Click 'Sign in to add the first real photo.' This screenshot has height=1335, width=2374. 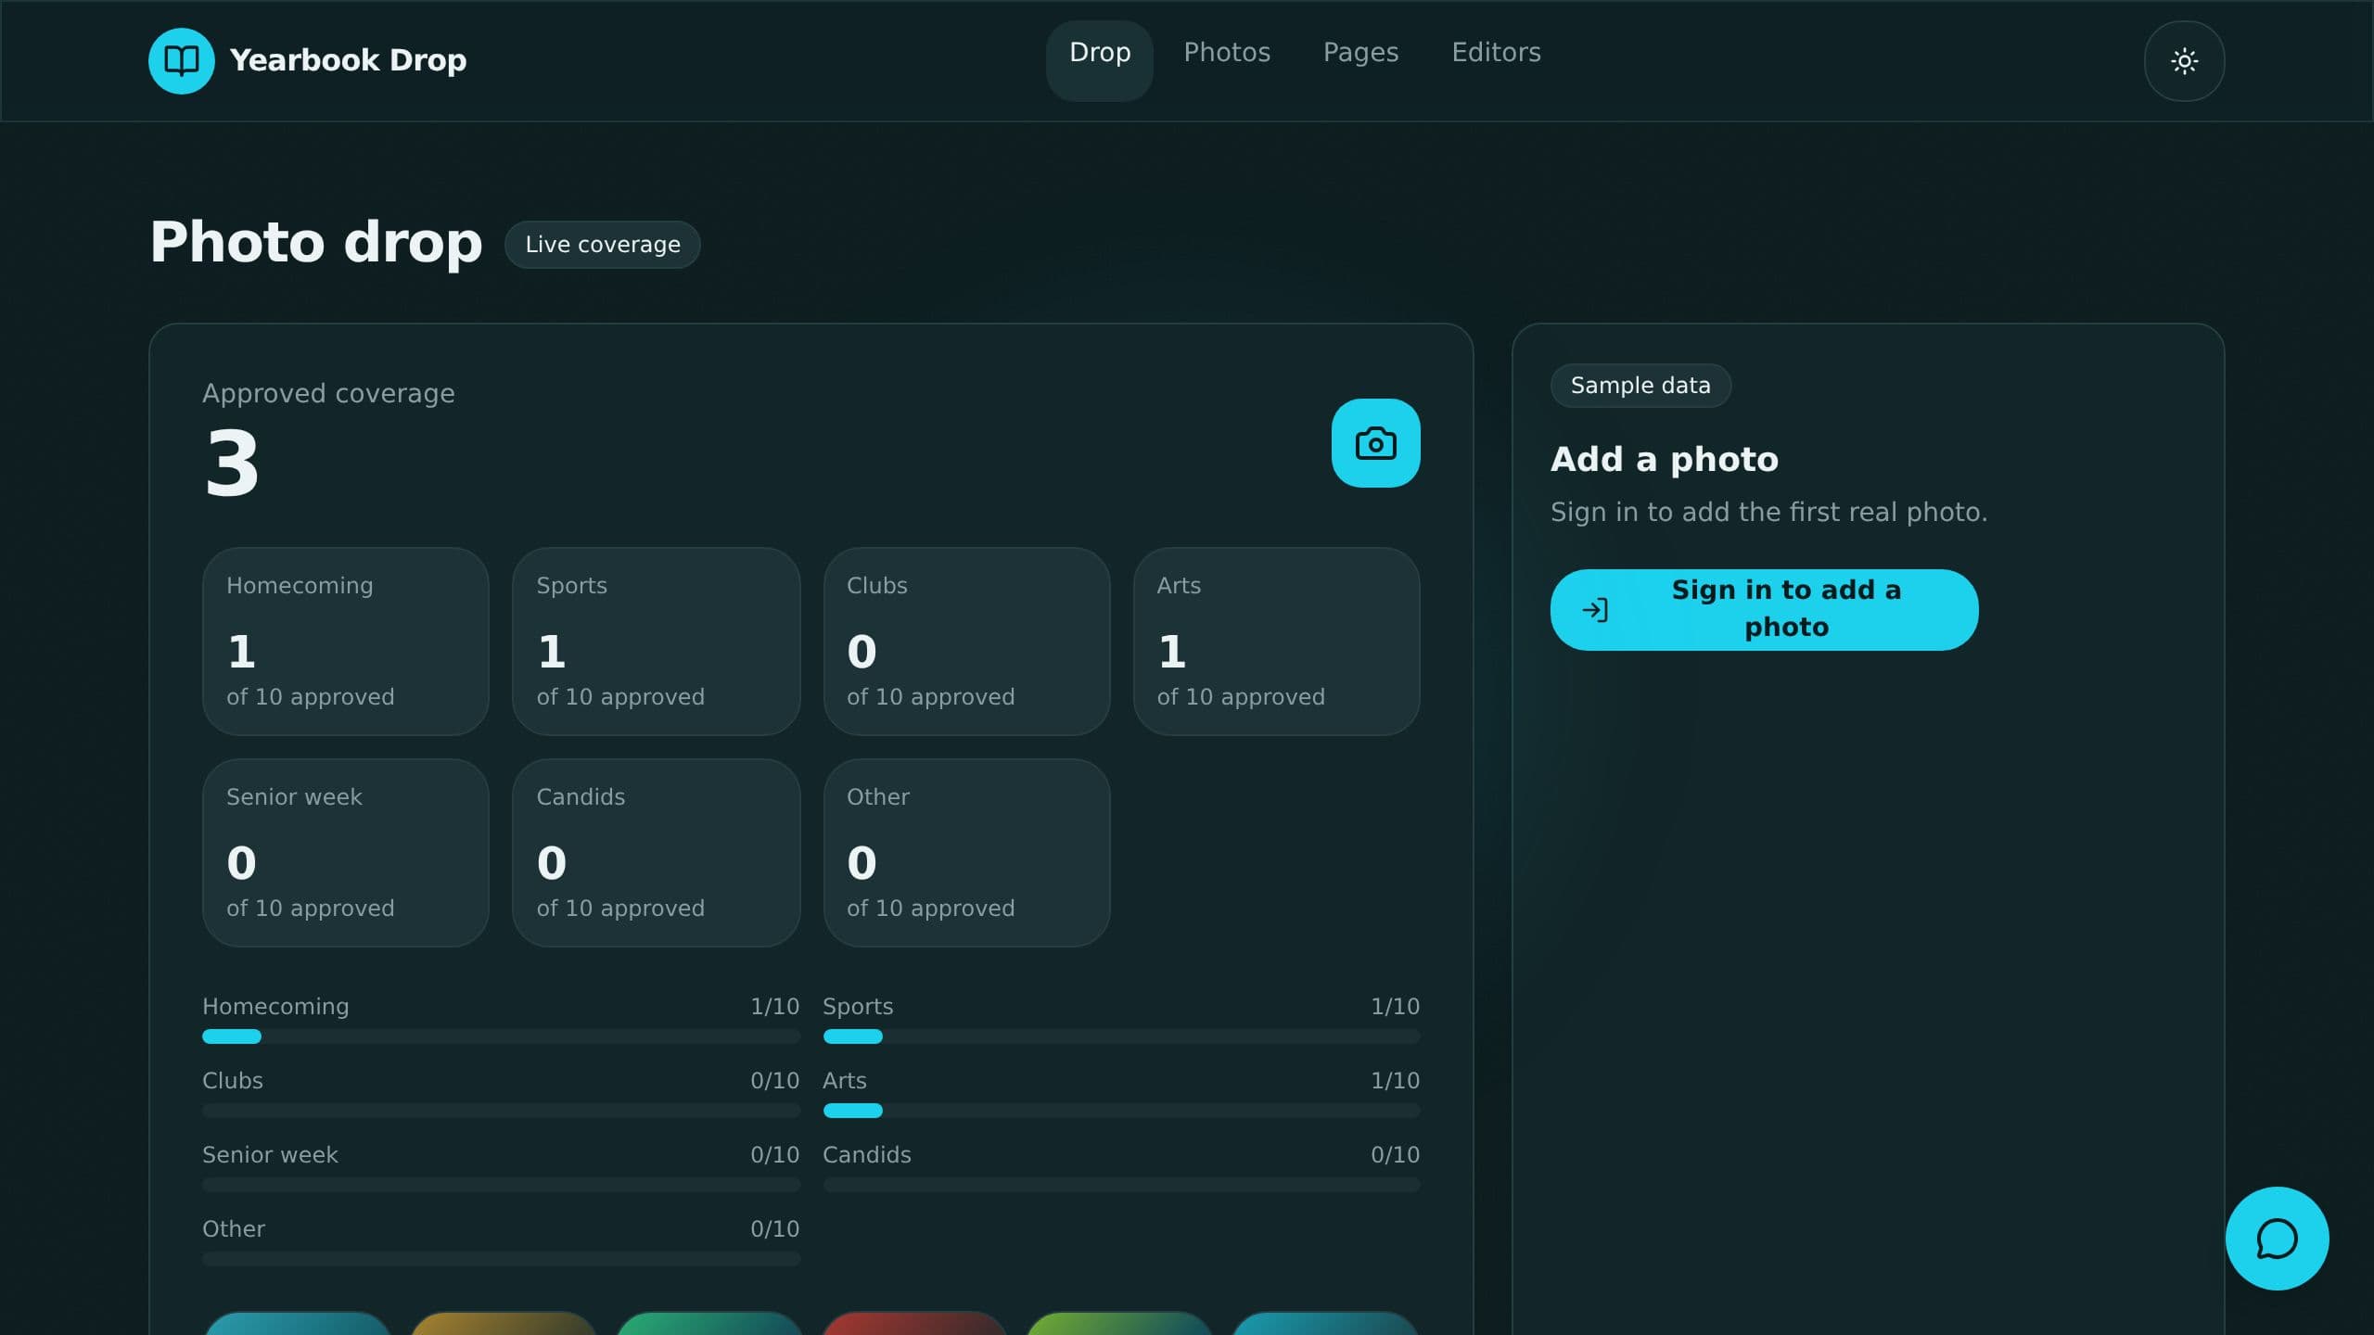pos(1768,512)
